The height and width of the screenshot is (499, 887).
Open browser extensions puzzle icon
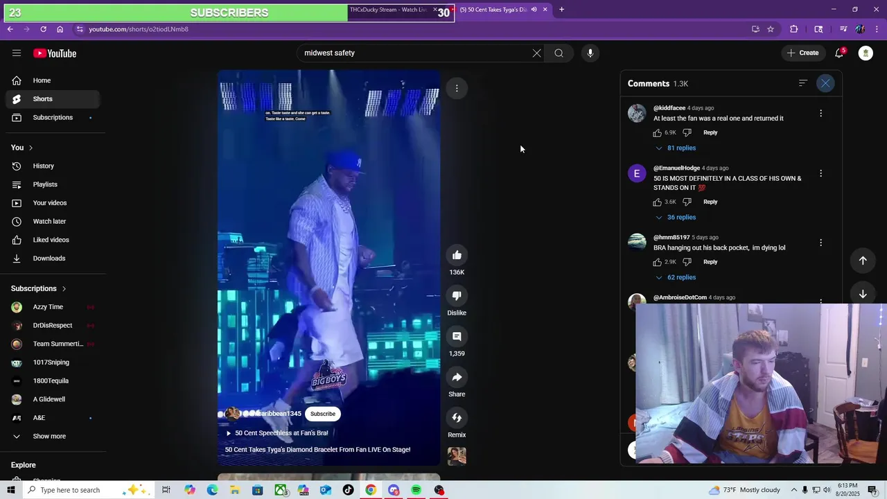coord(794,29)
